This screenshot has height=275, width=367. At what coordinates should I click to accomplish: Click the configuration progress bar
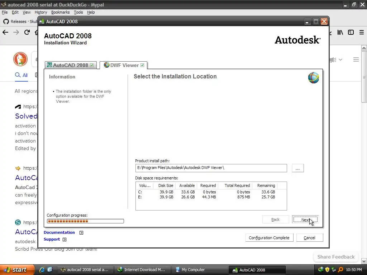point(85,221)
